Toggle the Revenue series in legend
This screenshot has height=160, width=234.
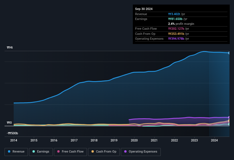pos(16,152)
